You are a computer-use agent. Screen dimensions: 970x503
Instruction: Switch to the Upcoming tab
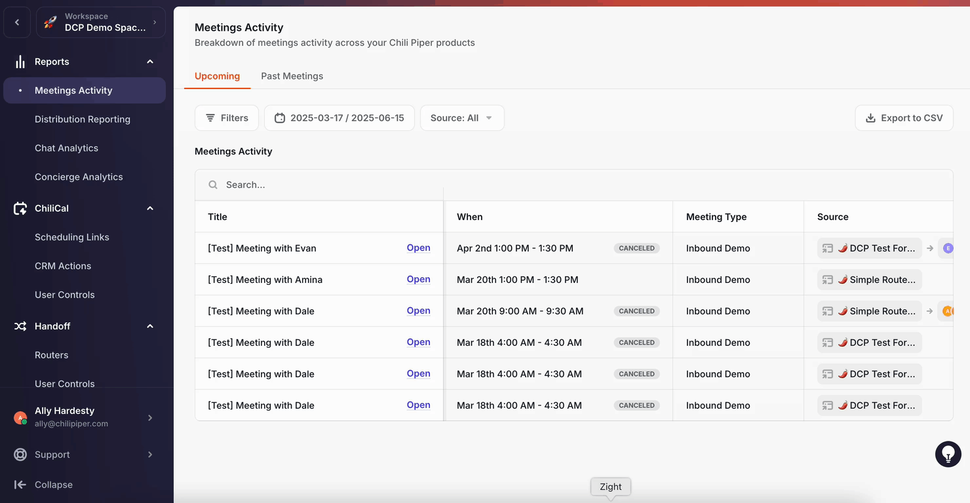pos(217,76)
